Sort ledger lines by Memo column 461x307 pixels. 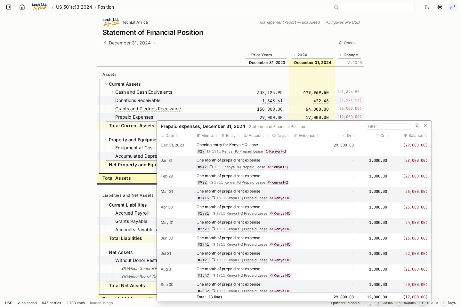pos(207,136)
